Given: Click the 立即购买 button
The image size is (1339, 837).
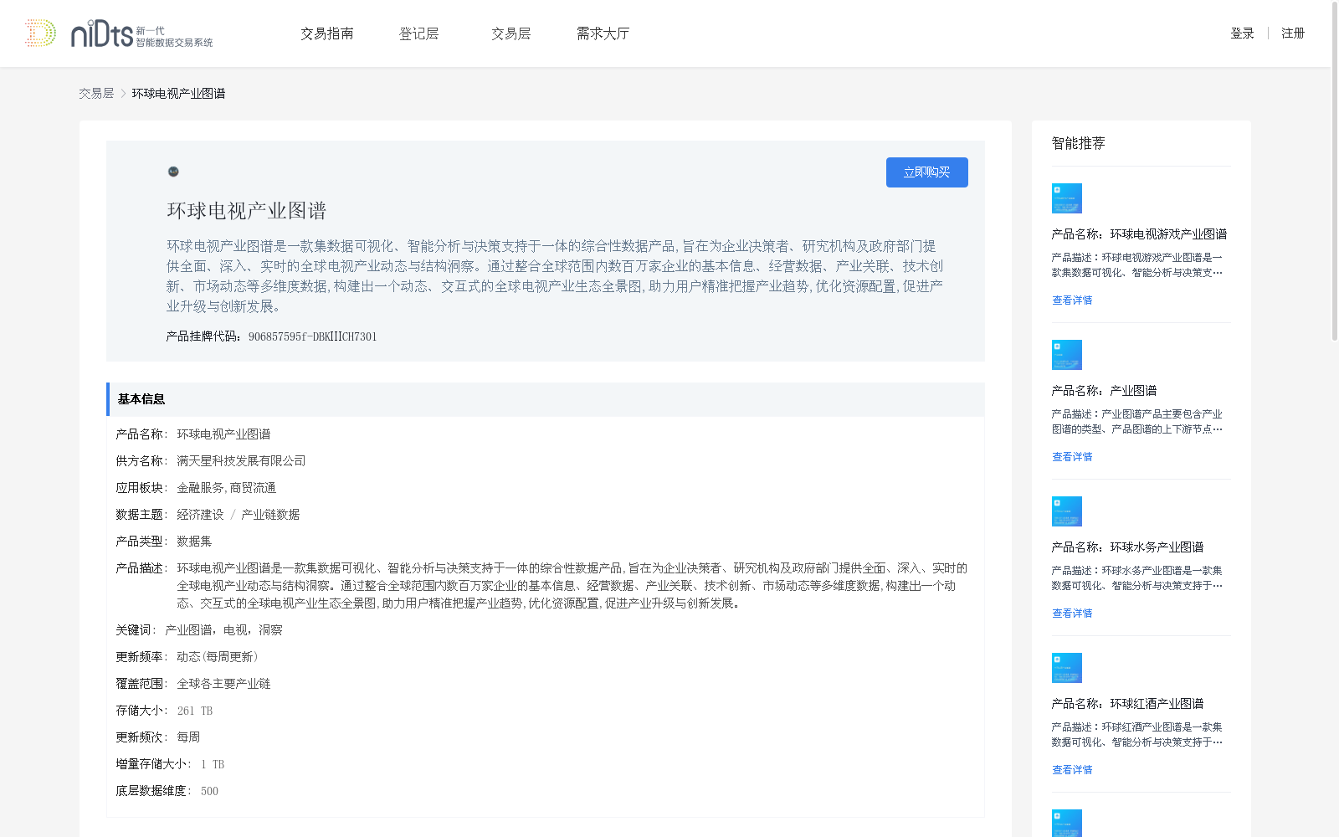Looking at the screenshot, I should [x=927, y=172].
